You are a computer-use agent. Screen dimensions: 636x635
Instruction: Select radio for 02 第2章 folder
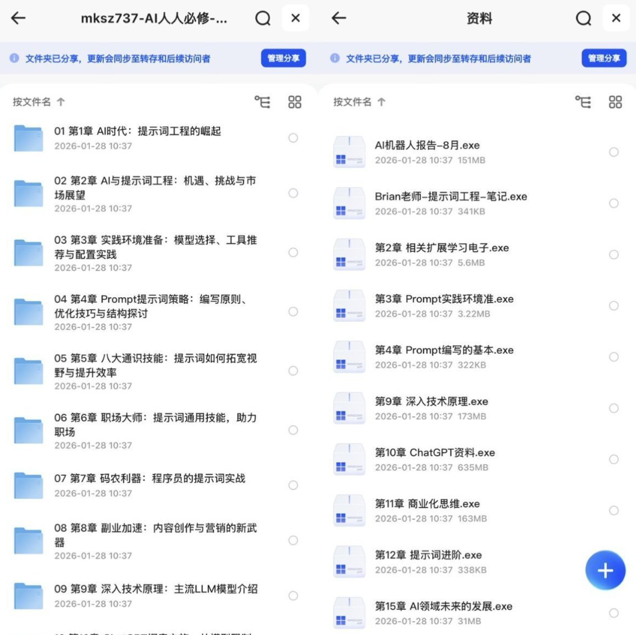coord(293,193)
